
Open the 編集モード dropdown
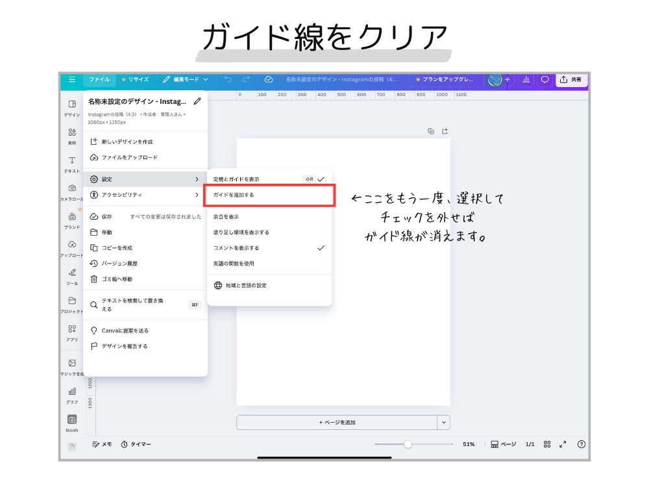tap(186, 79)
